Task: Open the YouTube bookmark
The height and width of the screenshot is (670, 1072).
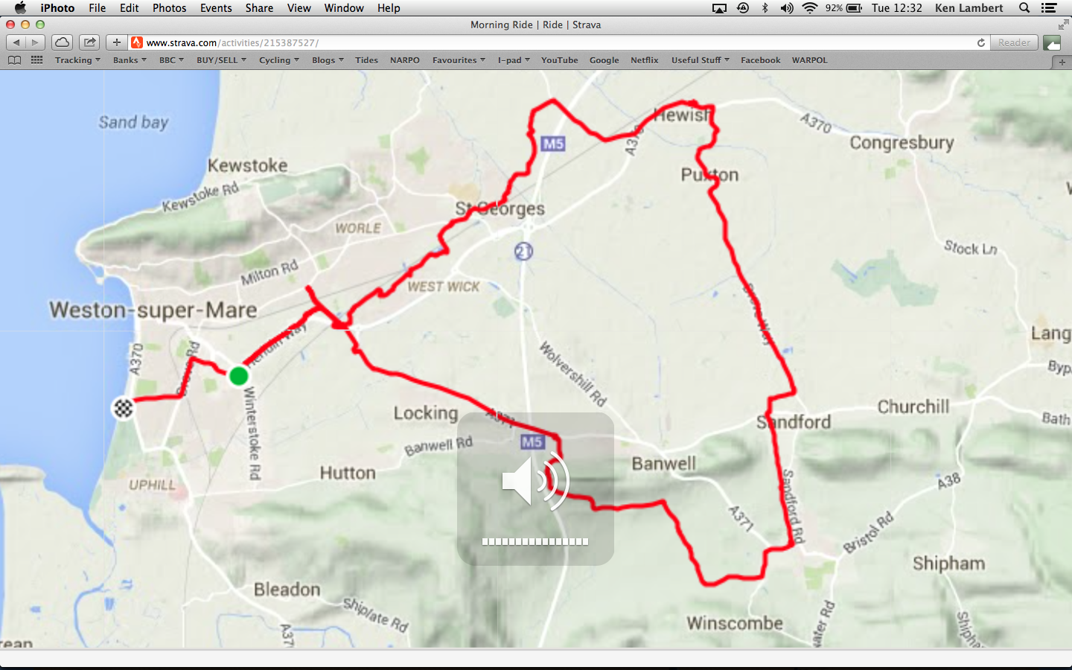Action: pyautogui.click(x=560, y=60)
